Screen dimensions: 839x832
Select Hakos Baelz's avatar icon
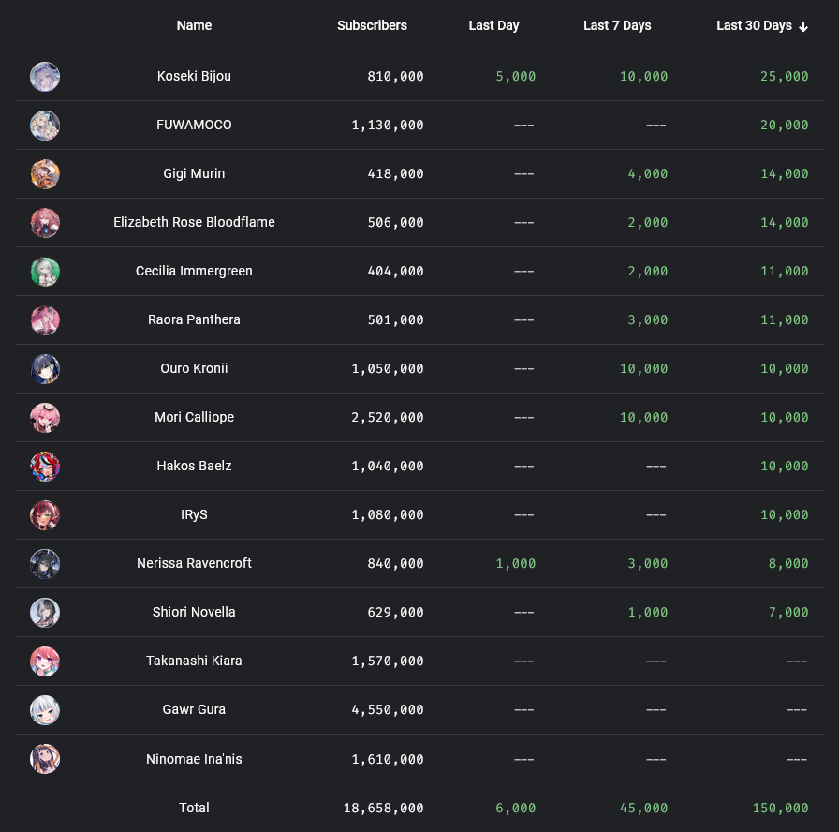[45, 467]
